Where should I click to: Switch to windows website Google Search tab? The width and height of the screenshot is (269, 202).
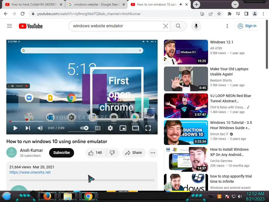(x=97, y=4)
